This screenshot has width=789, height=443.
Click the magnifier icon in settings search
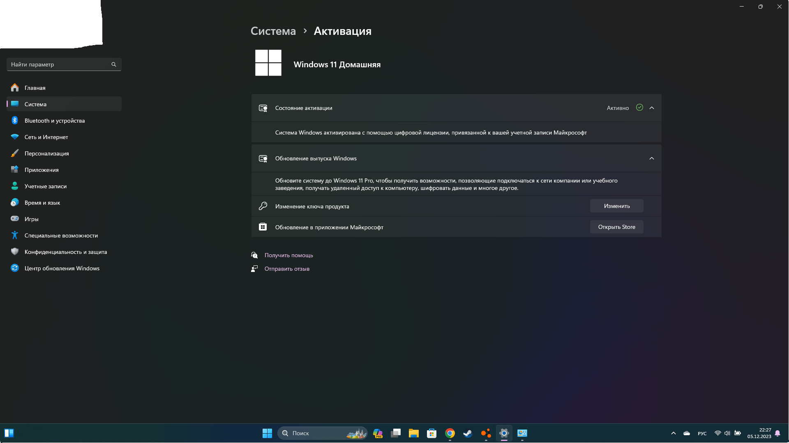pos(114,64)
